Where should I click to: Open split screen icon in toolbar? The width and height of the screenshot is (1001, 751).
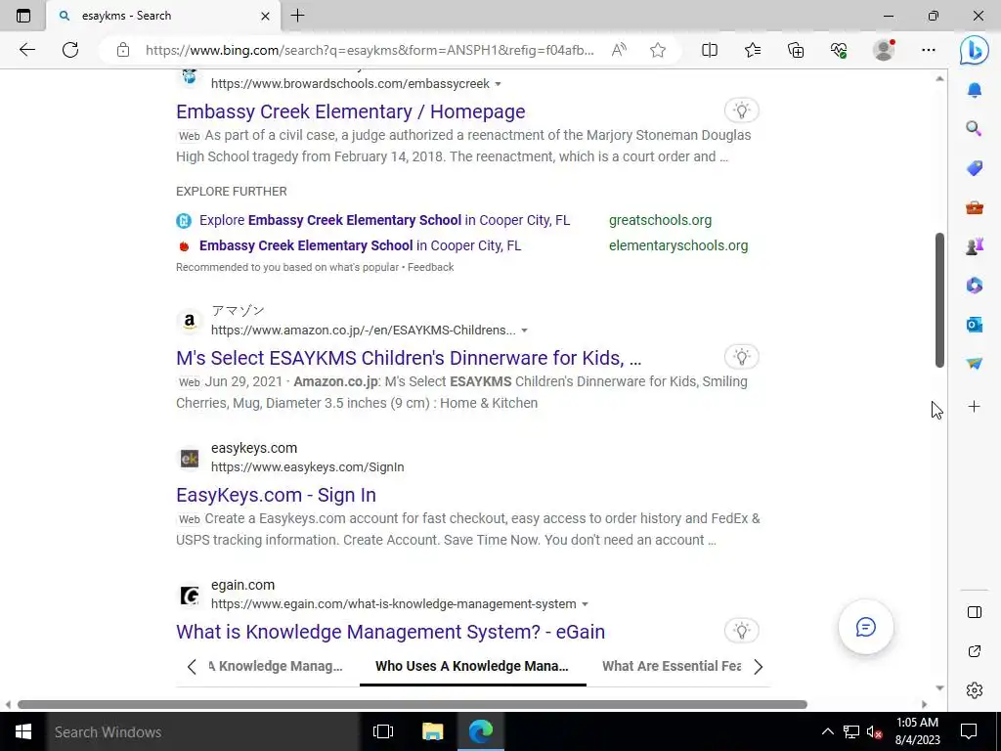click(710, 50)
